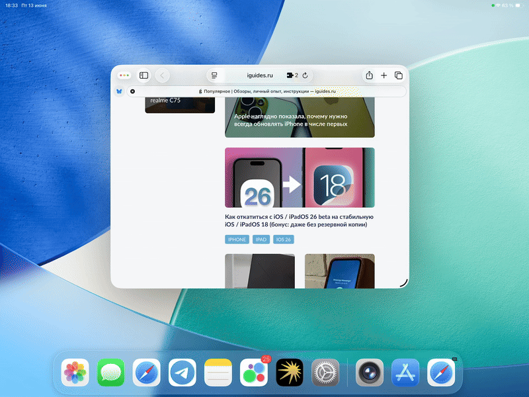Open the tab counter showing 2
Viewport: 529px width, 397px height.
tap(294, 75)
